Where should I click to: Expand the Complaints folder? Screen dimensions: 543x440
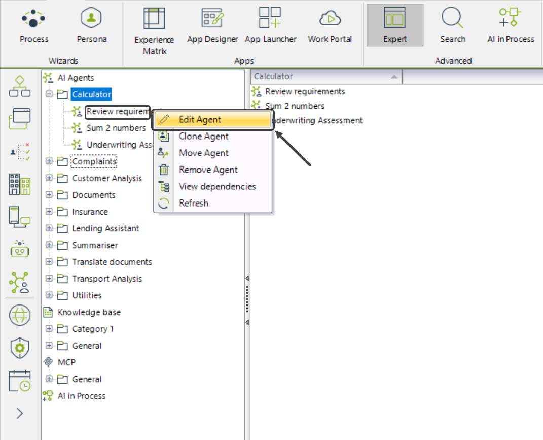pyautogui.click(x=49, y=161)
